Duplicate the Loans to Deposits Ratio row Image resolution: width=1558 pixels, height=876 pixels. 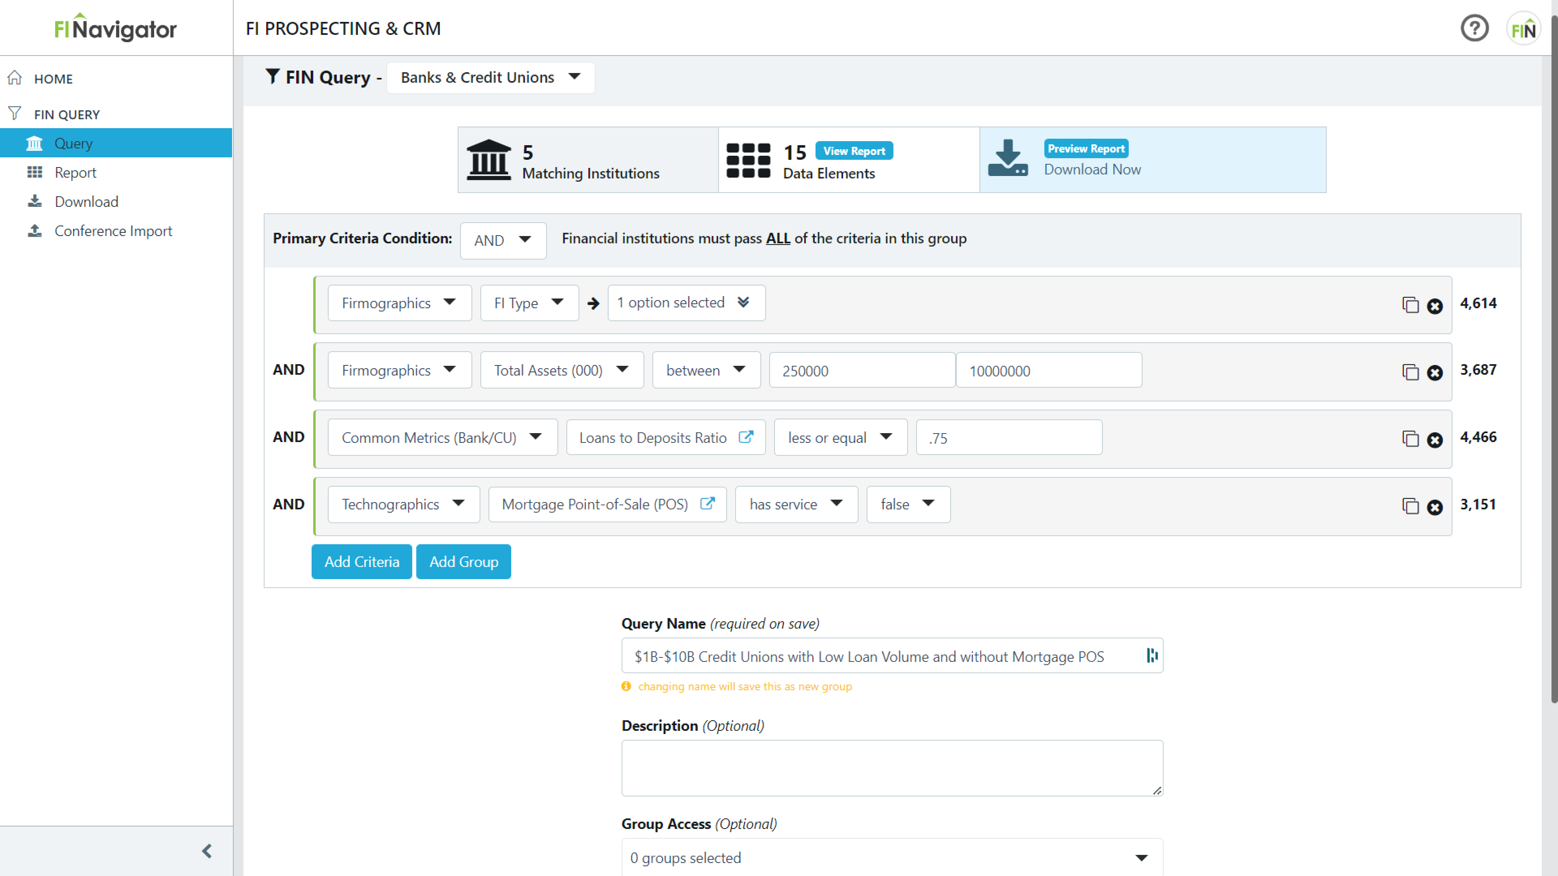tap(1410, 438)
